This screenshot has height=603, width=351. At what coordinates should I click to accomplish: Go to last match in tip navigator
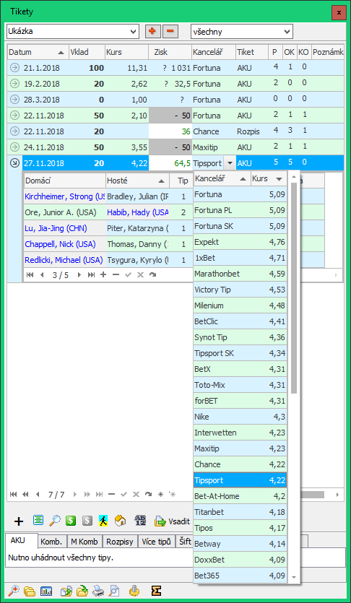click(91, 274)
